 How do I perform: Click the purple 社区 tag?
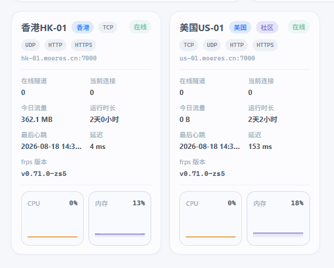[267, 28]
